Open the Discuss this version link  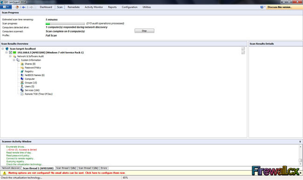[x=280, y=7]
